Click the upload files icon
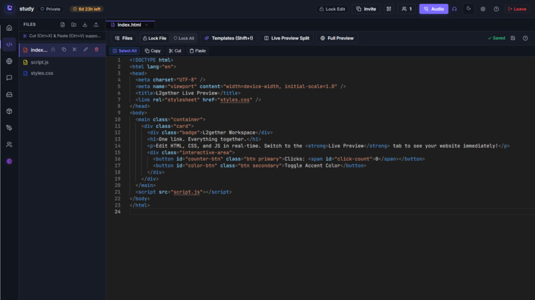The image size is (535, 300). tap(96, 25)
